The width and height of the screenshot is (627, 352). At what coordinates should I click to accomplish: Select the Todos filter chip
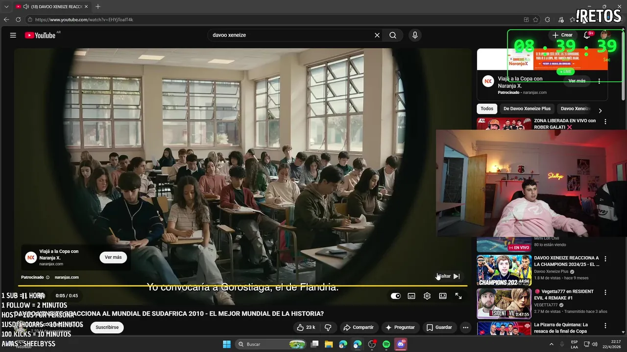pyautogui.click(x=487, y=109)
